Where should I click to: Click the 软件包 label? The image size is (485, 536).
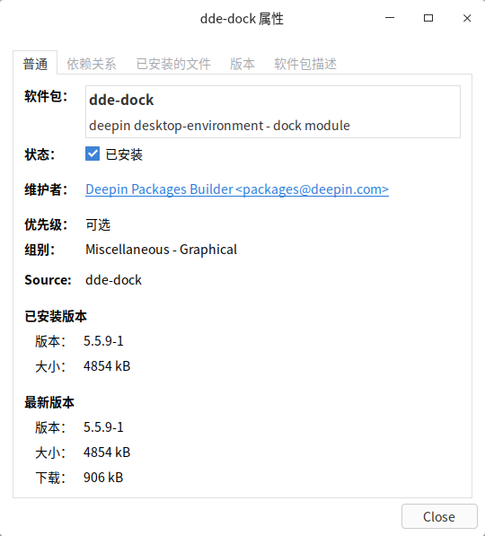pos(46,96)
